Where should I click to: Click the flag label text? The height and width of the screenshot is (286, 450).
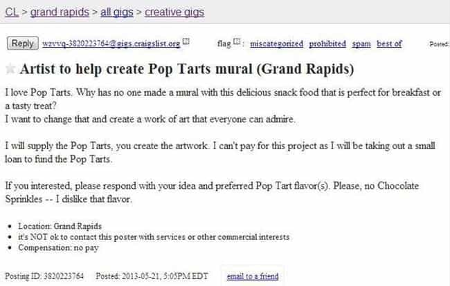(x=224, y=44)
